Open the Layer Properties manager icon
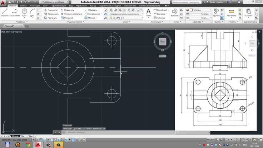The height and width of the screenshot is (148, 263). pos(111,10)
